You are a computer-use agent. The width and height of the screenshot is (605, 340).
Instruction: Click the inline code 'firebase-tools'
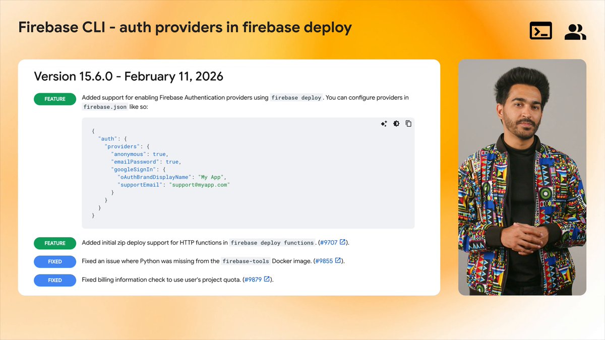coord(246,261)
